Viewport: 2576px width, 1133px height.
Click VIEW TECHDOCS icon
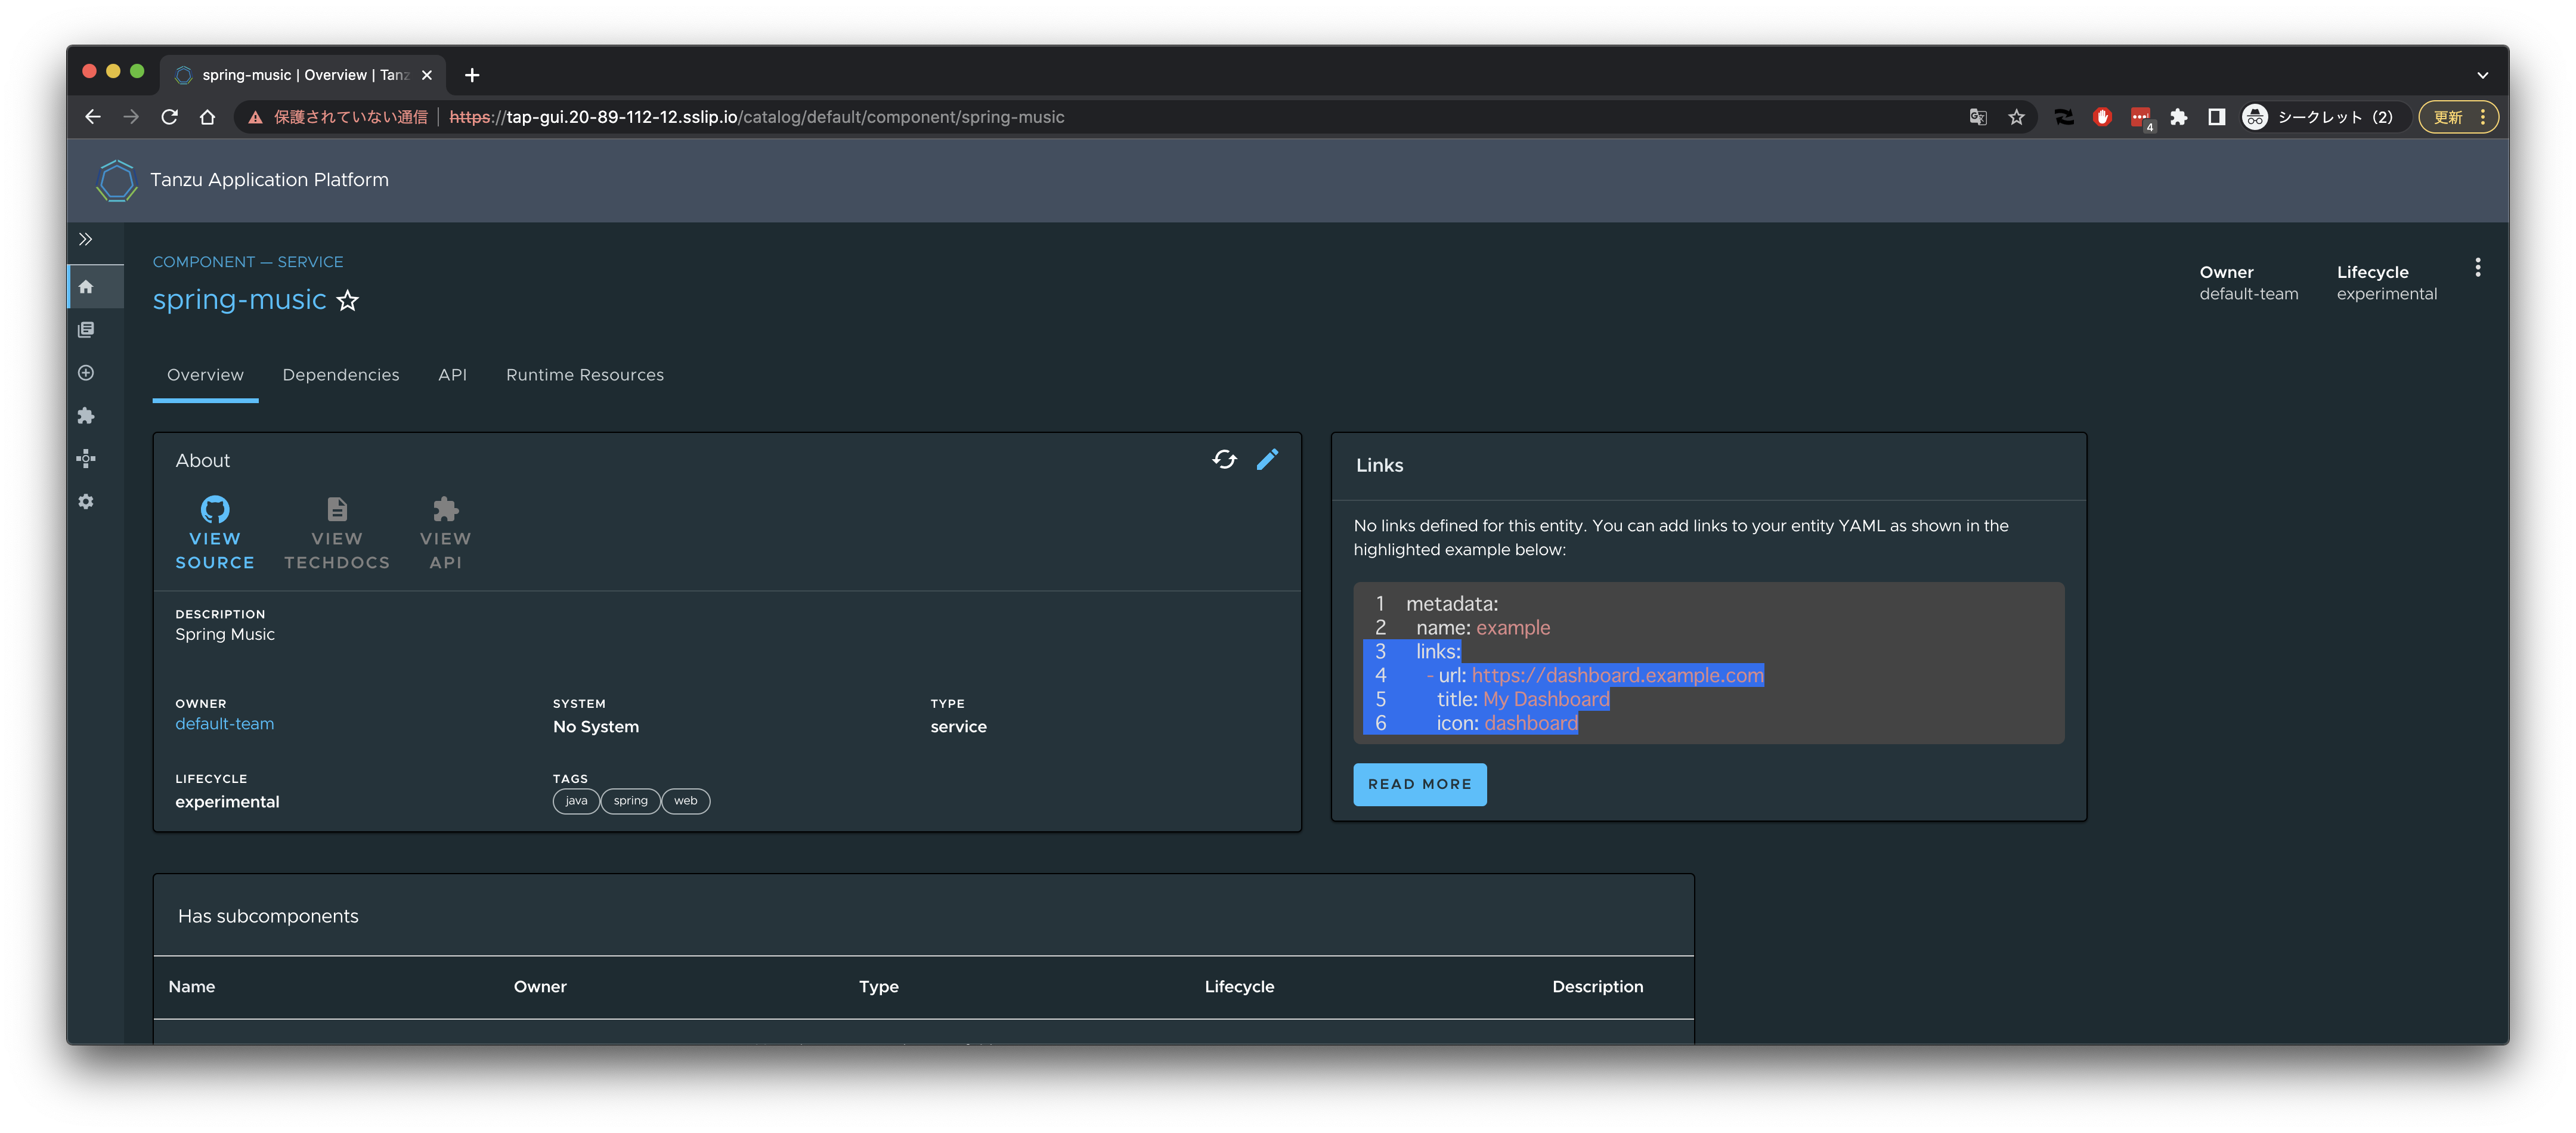(x=337, y=534)
